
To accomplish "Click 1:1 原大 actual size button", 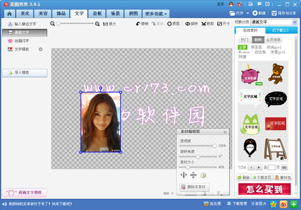I will 109,24.
